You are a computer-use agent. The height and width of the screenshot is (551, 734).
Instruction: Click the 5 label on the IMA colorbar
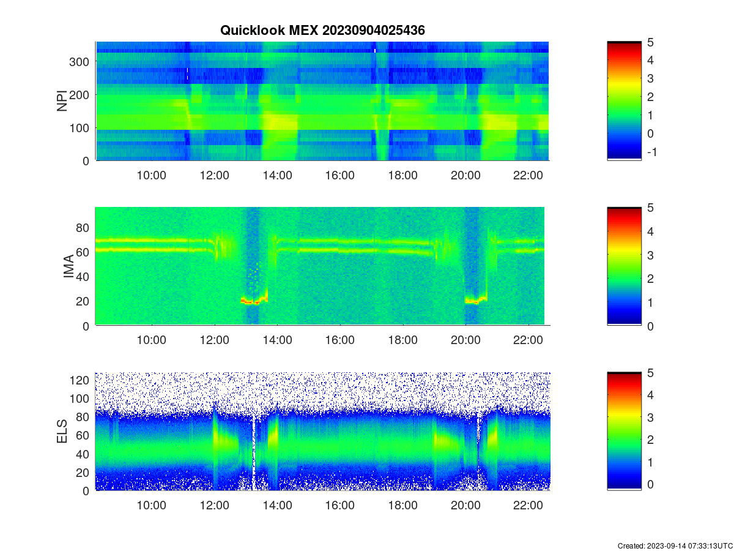click(650, 208)
